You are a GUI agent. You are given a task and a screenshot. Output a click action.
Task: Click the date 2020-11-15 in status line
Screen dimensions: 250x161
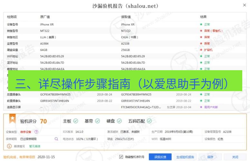[x=46, y=157]
